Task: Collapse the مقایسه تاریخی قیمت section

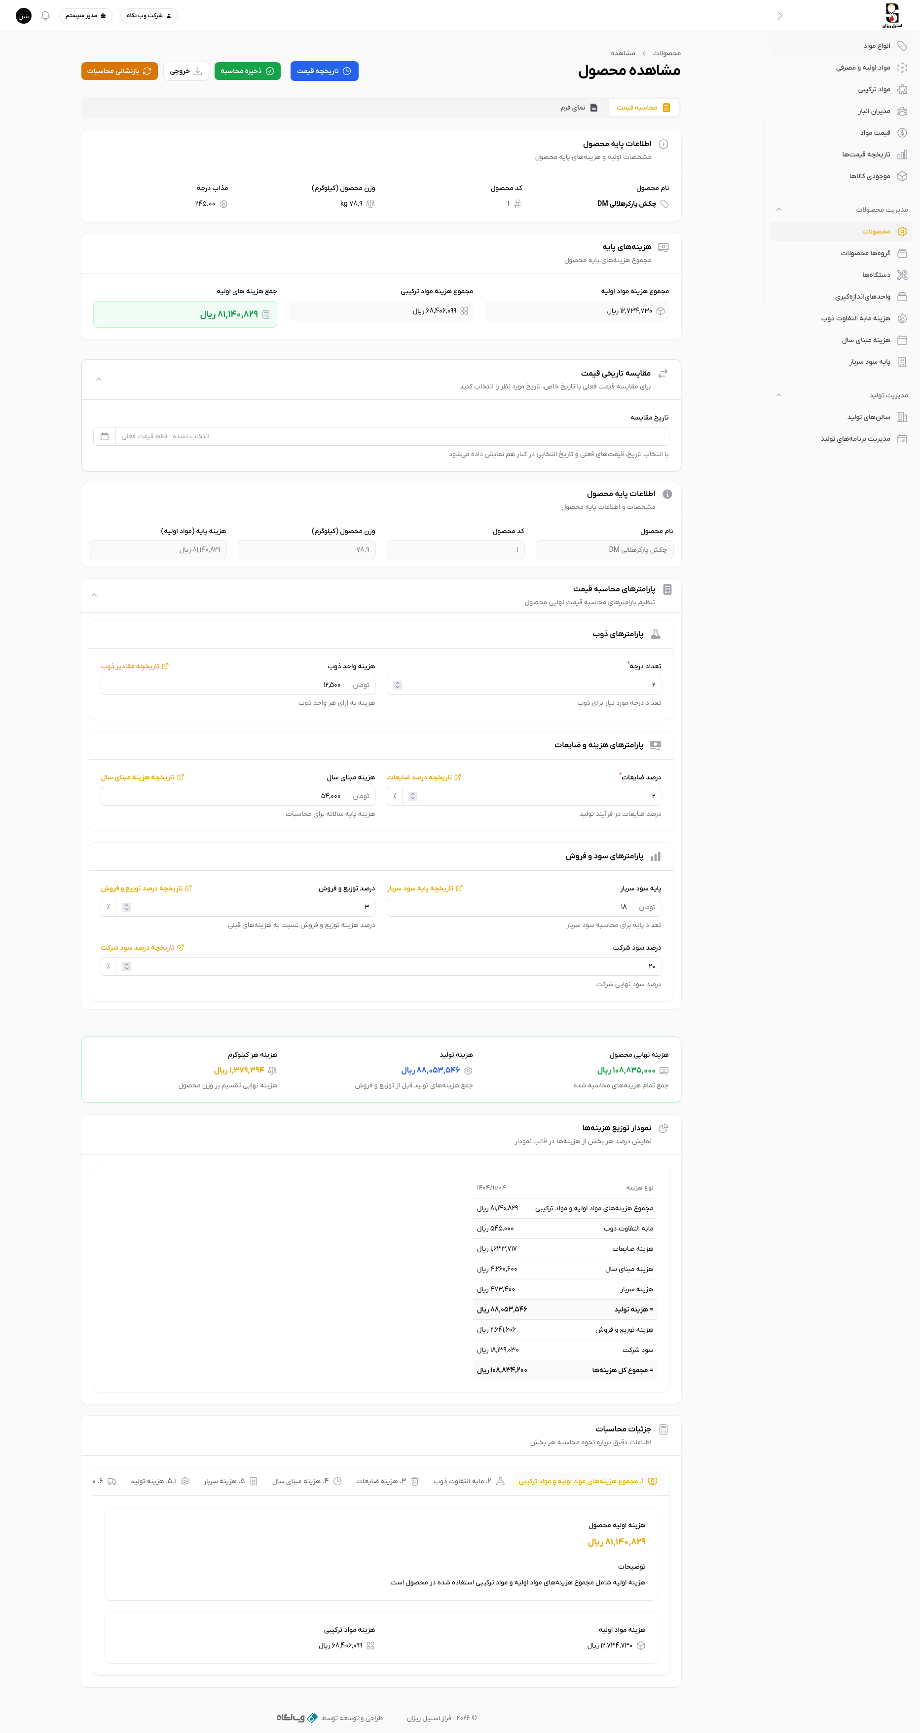Action: (99, 380)
